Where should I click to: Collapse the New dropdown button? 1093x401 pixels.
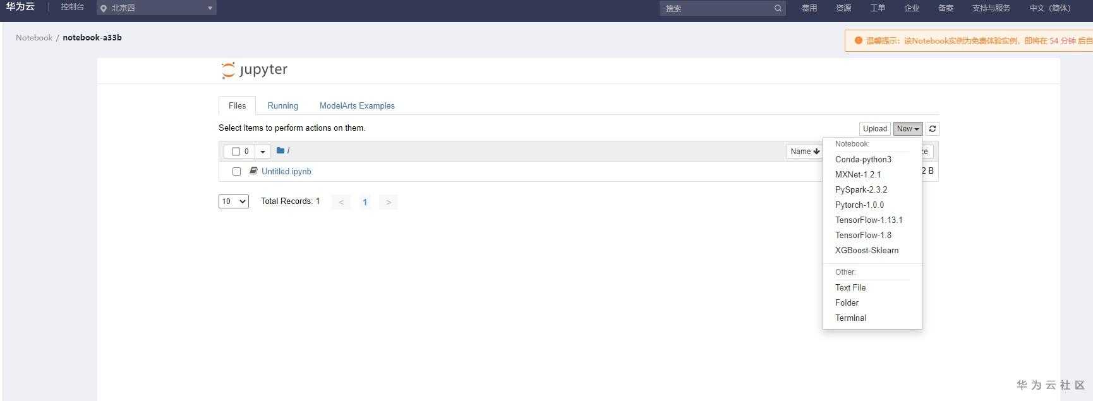point(908,129)
